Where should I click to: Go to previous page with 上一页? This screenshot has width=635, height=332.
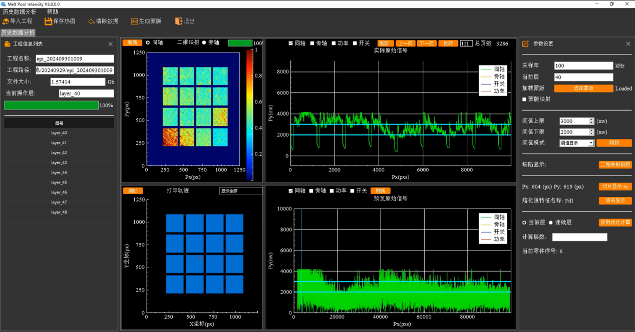405,43
